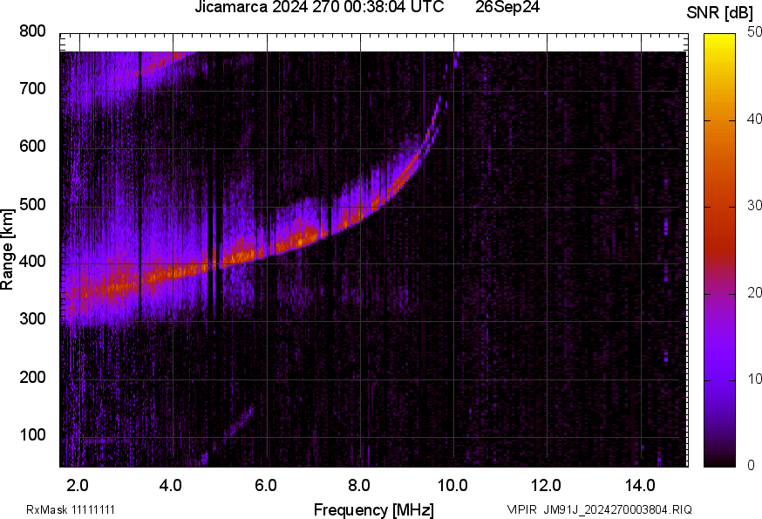Click the 'SNR [dB]' colorbar title

click(720, 13)
